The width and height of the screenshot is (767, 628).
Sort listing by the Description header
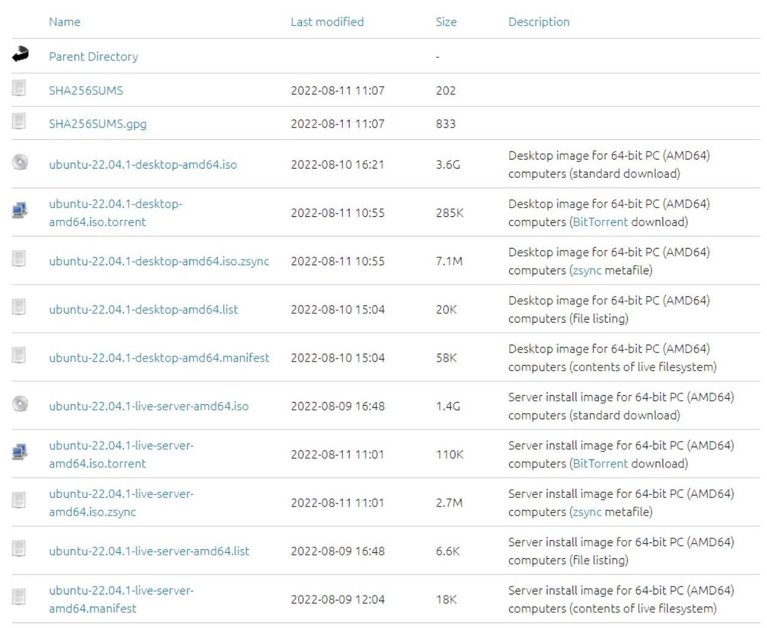tap(539, 22)
